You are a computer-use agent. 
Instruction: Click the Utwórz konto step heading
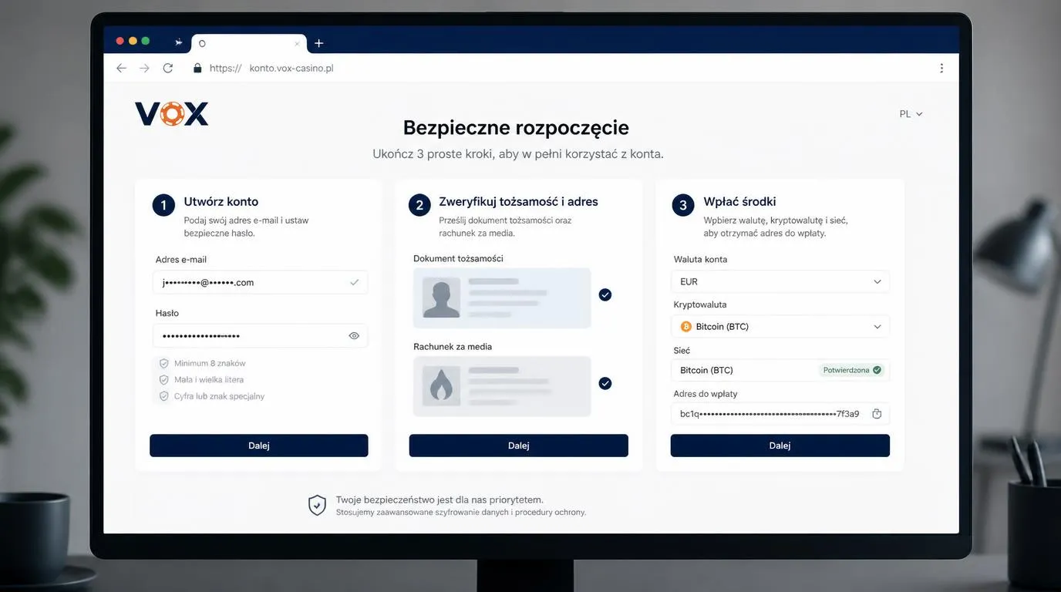coord(221,202)
